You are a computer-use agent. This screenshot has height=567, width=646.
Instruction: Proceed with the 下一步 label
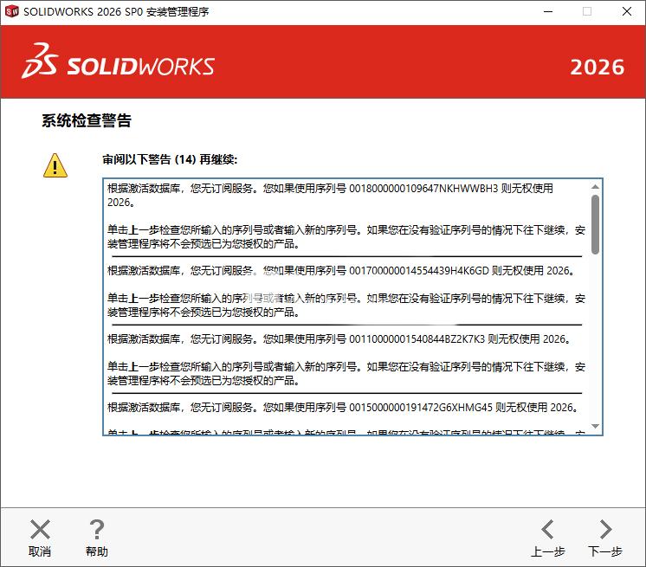[605, 551]
